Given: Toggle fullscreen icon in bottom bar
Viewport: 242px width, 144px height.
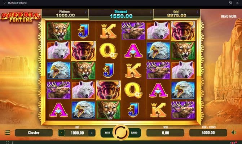Looking at the screenshot, I should point(7,143).
